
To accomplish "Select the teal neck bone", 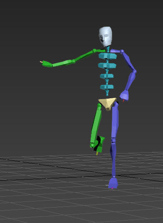I will (x=108, y=49).
